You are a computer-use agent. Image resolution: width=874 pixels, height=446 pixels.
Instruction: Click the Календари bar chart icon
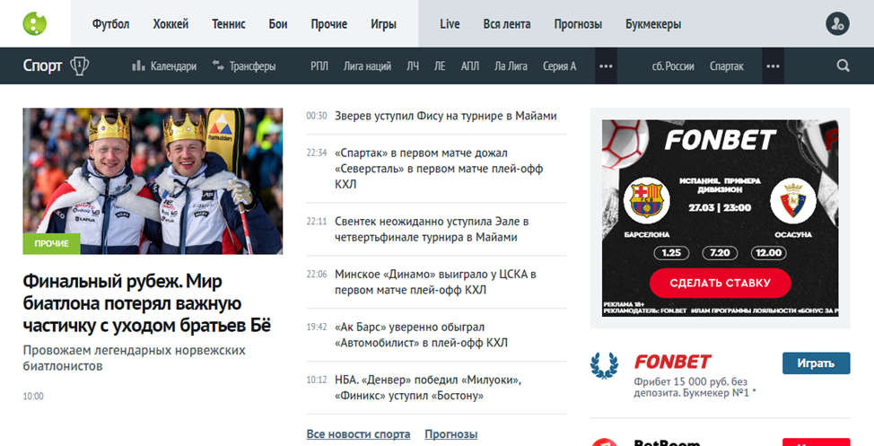click(138, 66)
